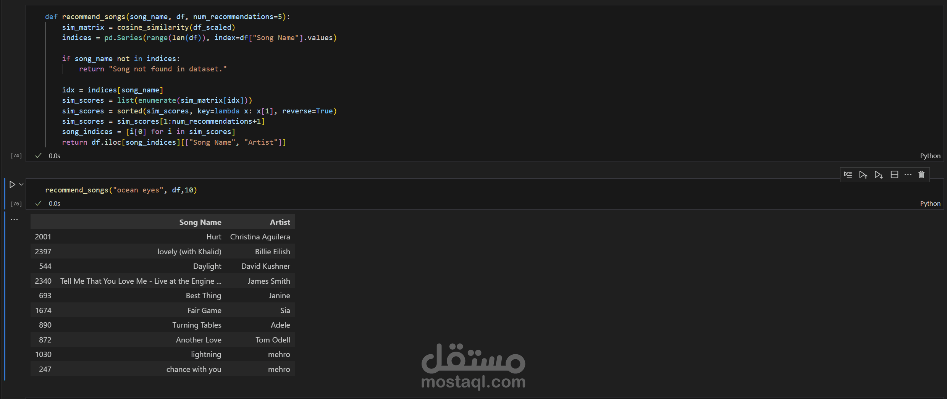947x399 pixels.
Task: Split cell icon in cell toolbar
Action: pyautogui.click(x=894, y=174)
